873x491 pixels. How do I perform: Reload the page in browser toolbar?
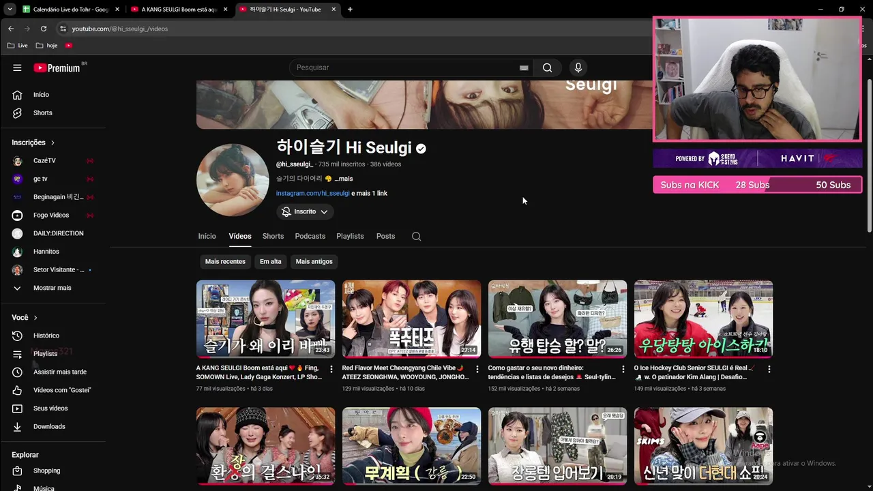tap(44, 29)
